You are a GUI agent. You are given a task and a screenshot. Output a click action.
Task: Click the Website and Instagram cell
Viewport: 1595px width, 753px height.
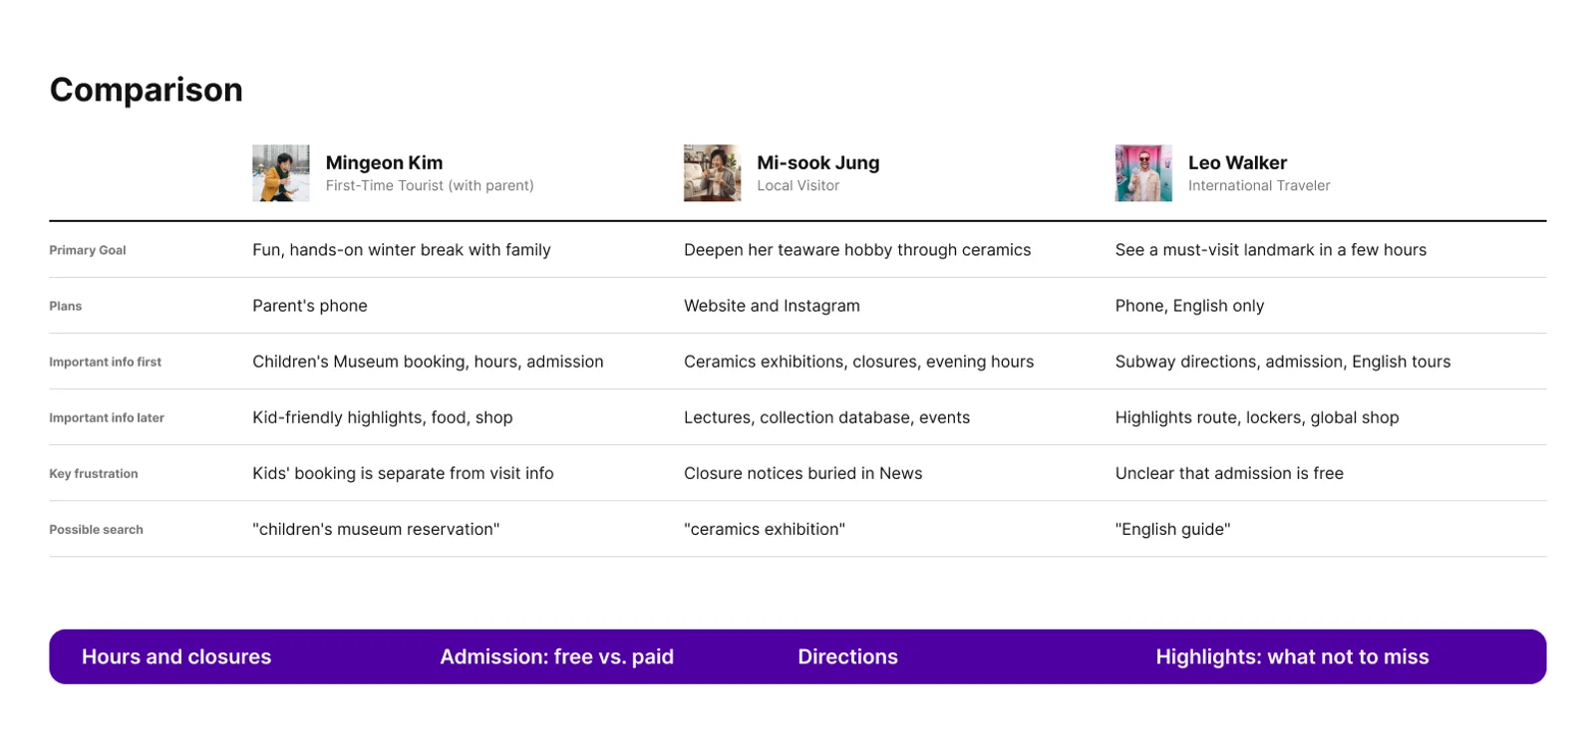772,306
